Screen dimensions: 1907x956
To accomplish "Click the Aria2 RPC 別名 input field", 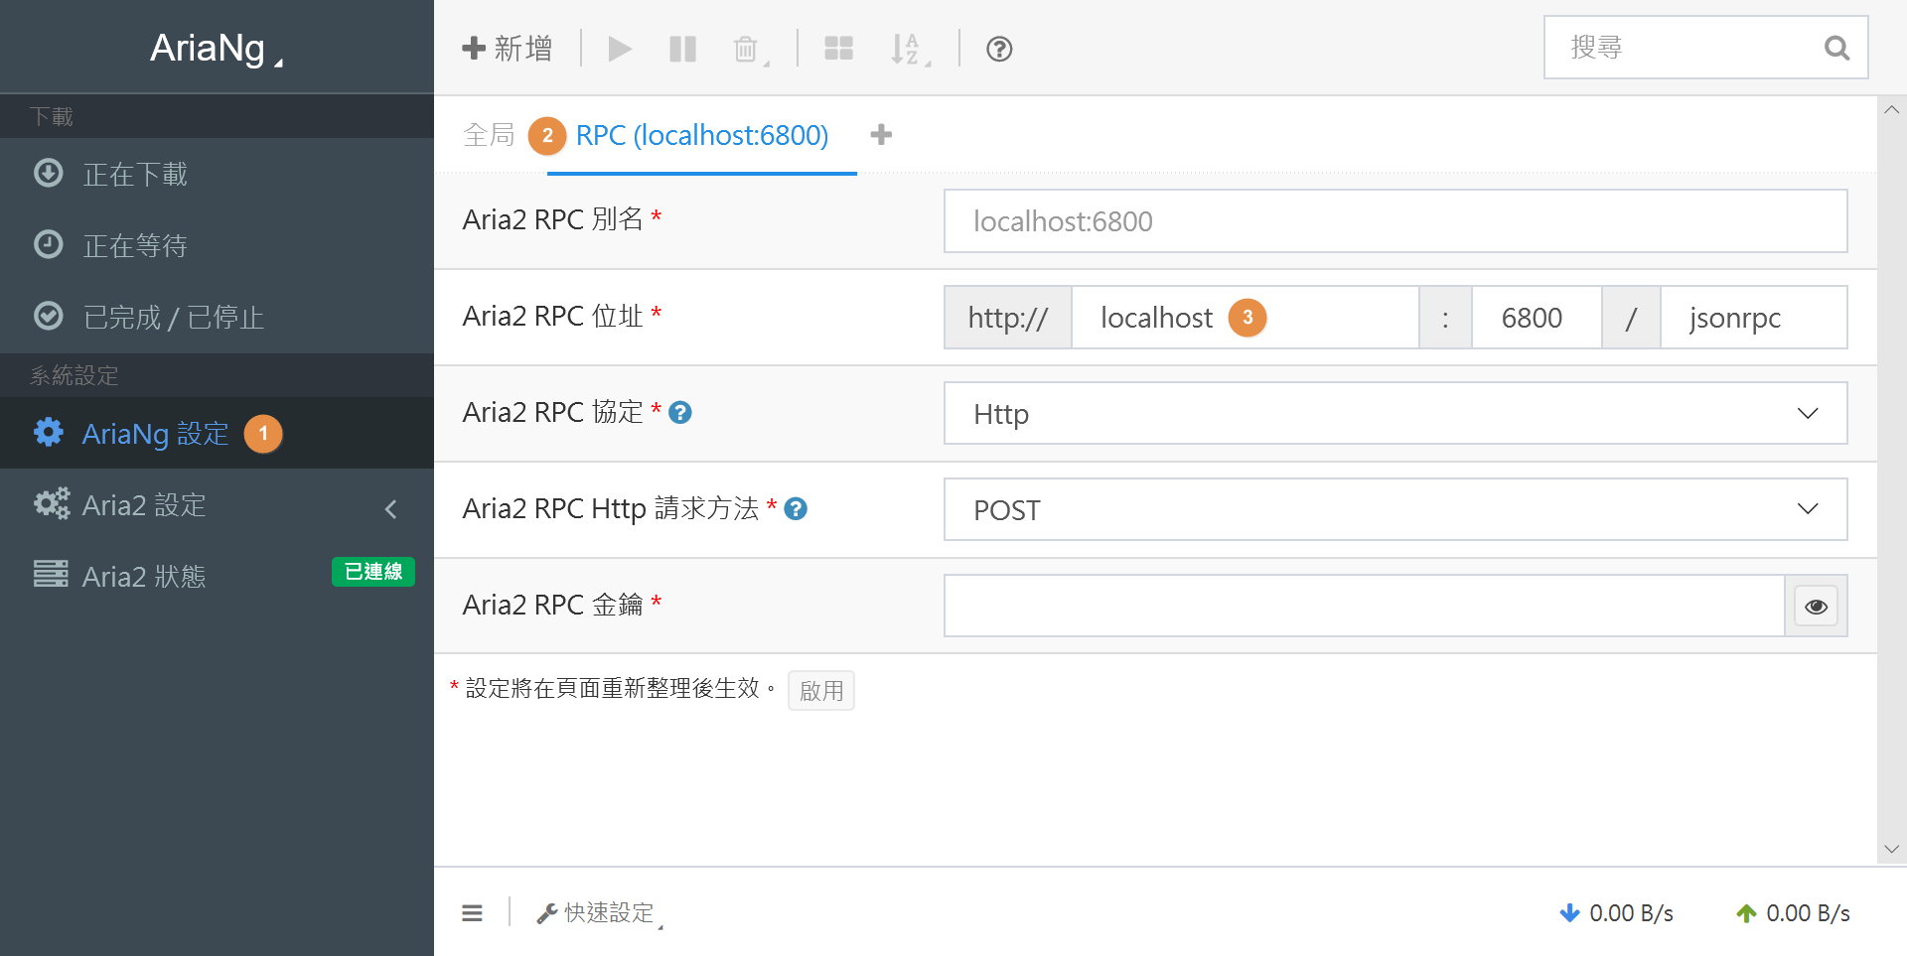I will 1394,221.
